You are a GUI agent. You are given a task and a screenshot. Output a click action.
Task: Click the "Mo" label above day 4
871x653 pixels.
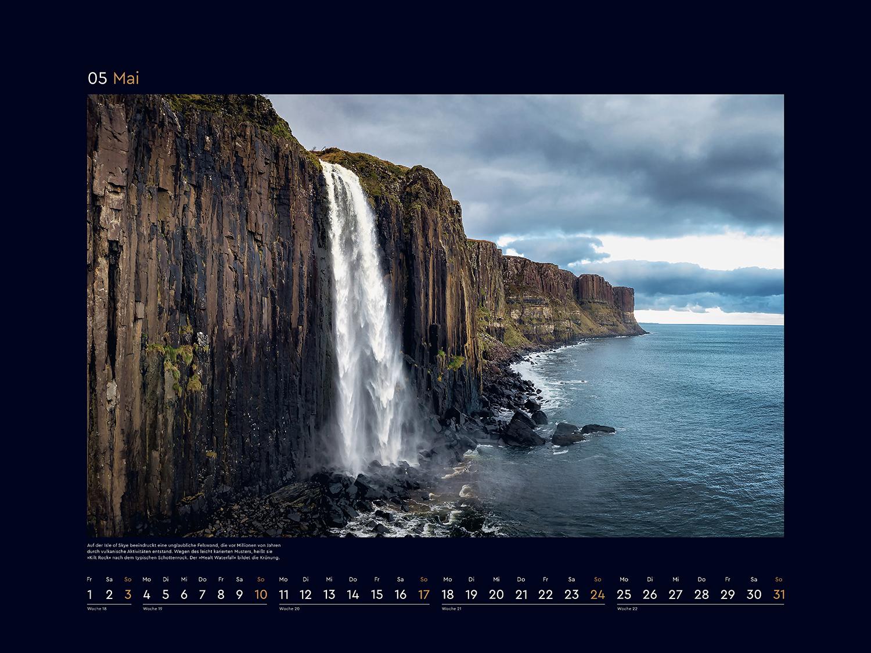click(x=146, y=579)
